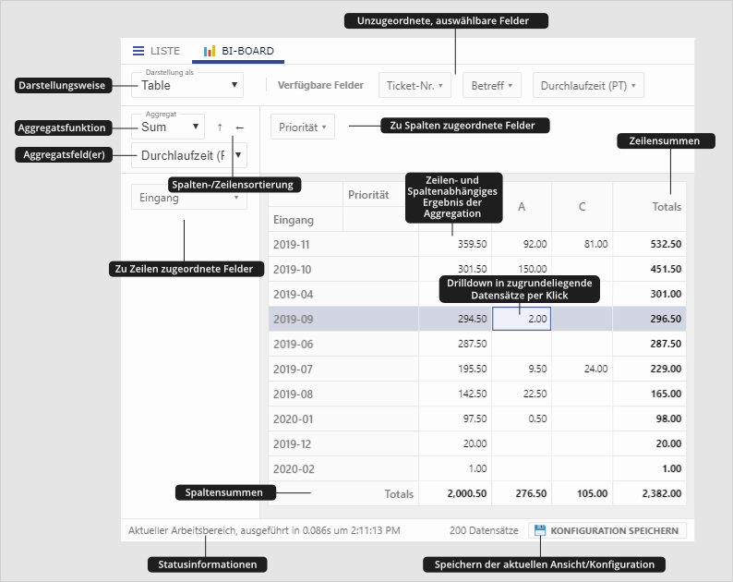Click the highlighted cell with value 2.00

(x=522, y=319)
